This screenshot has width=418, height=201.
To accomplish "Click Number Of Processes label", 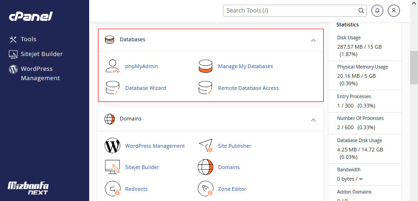I will [360, 118].
